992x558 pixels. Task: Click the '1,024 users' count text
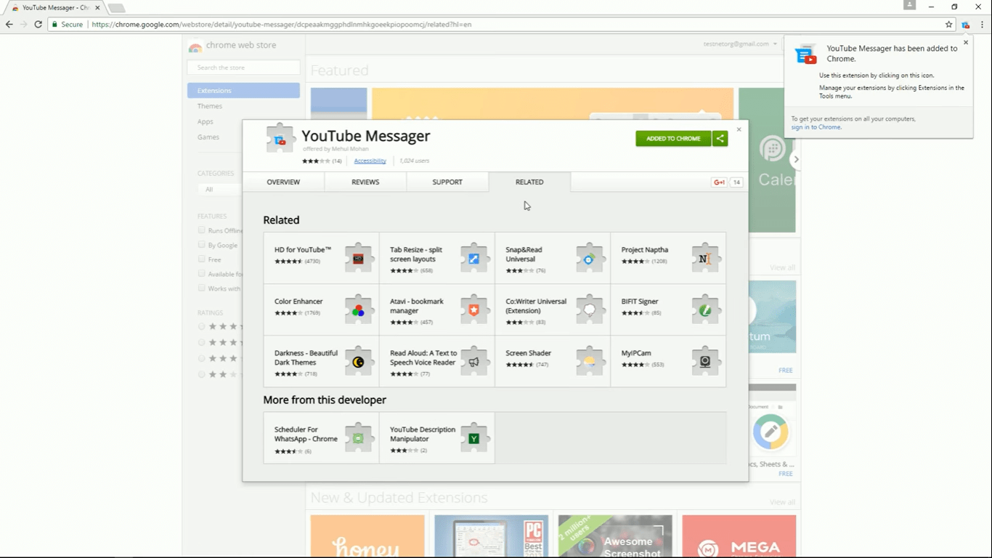pyautogui.click(x=414, y=161)
